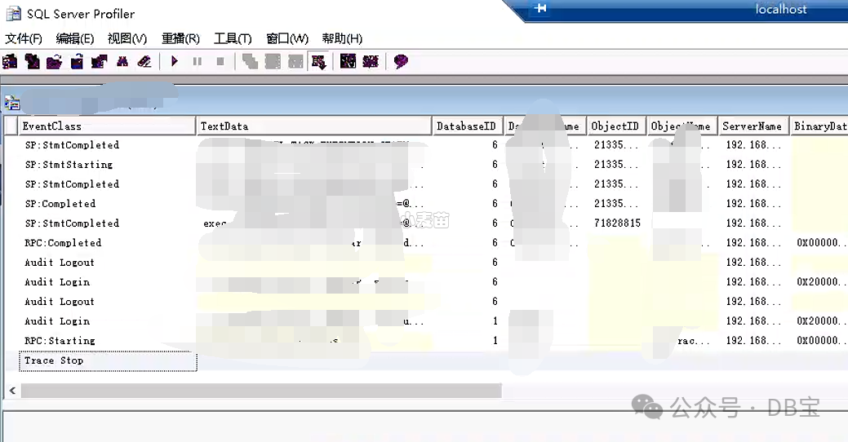Click the Help speech bubble icon
The height and width of the screenshot is (442, 848).
tap(400, 62)
